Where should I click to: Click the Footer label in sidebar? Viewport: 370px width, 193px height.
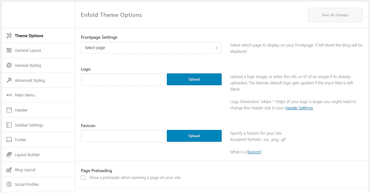pos(20,140)
